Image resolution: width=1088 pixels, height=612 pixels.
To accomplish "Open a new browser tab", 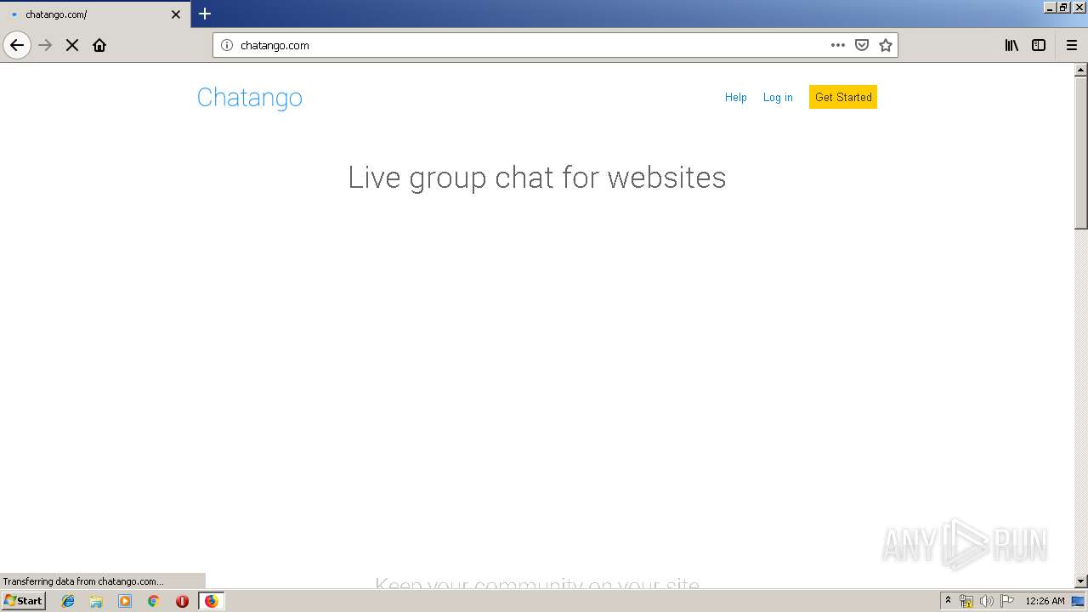I will point(205,14).
